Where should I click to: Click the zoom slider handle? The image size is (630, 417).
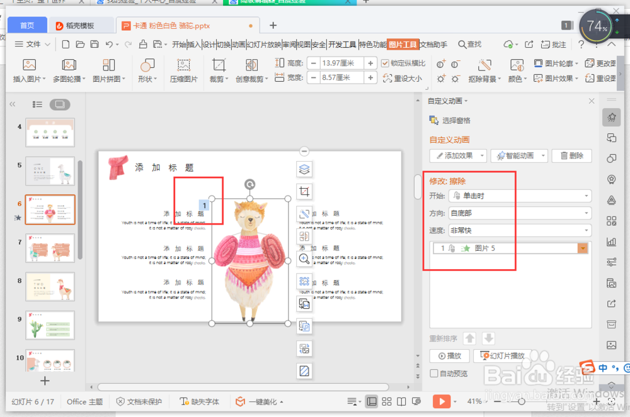point(521,401)
